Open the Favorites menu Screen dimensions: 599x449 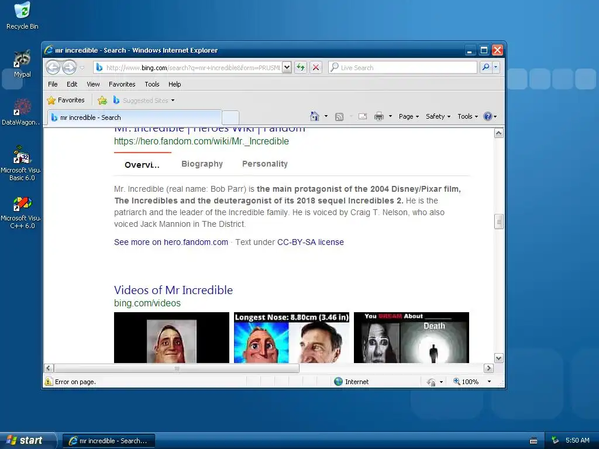[122, 84]
